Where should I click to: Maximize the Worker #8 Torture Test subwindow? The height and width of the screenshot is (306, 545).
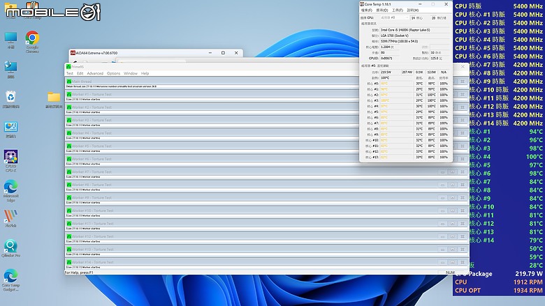453,185
